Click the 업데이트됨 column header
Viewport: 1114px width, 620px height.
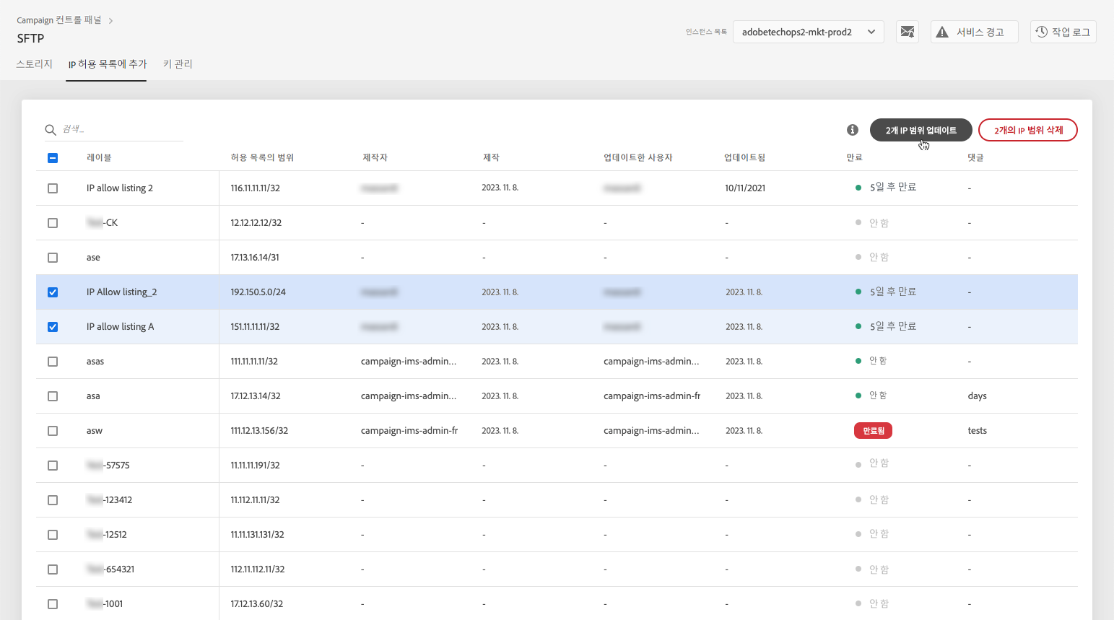tap(745, 157)
